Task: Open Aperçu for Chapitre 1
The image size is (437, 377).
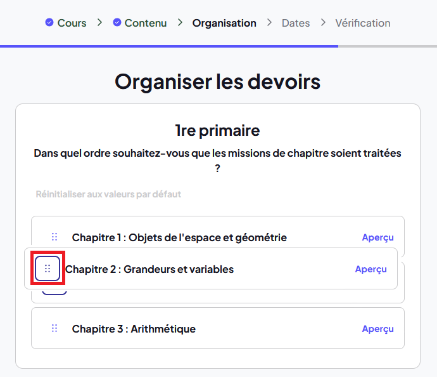Action: pos(377,237)
